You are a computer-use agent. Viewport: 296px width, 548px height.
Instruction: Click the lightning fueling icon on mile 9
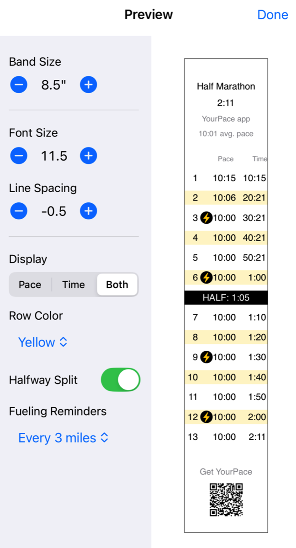click(206, 357)
